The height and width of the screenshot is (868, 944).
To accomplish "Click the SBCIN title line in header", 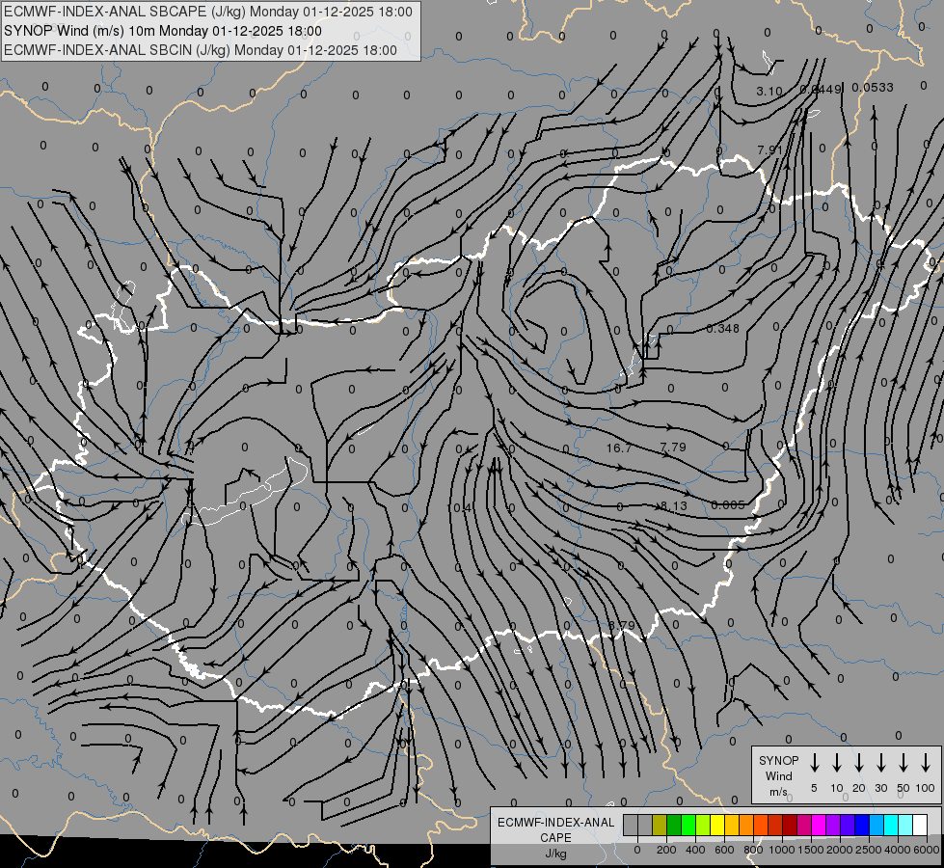I will pos(201,50).
